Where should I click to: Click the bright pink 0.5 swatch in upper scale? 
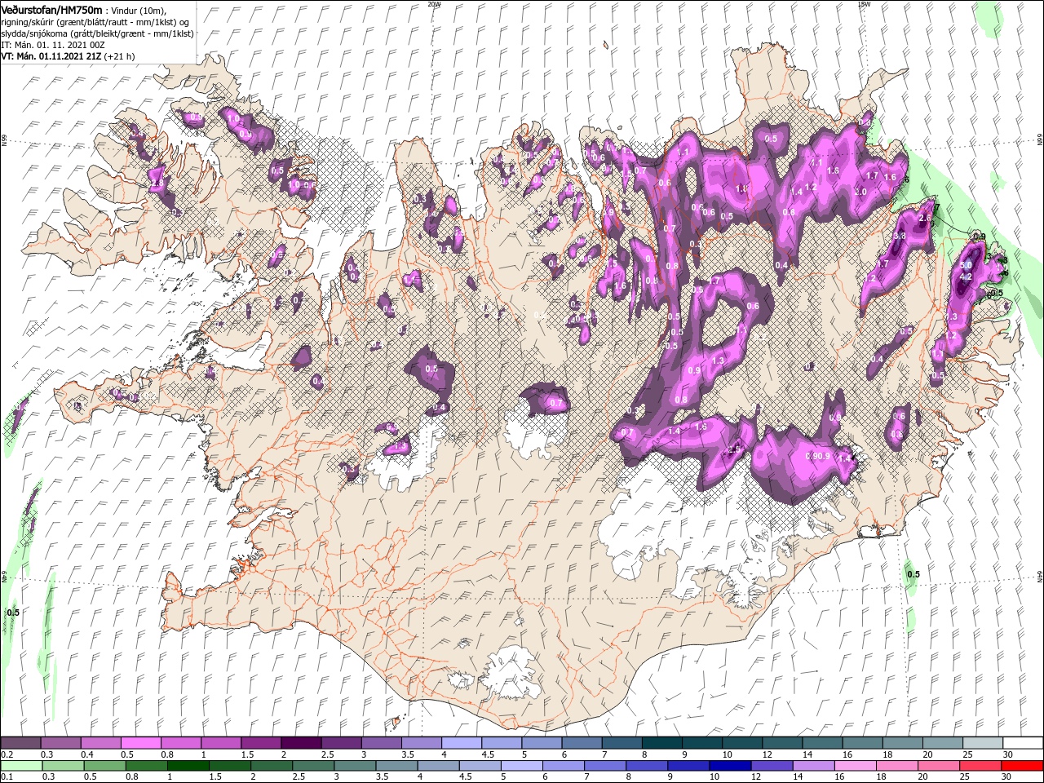(140, 743)
